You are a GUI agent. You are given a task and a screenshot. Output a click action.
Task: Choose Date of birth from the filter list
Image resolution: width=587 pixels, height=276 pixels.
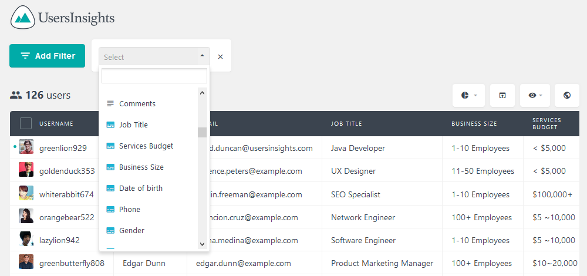click(x=149, y=188)
